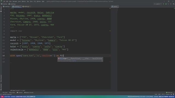
Task: Open the Help menu
Action: (x=43, y=1)
